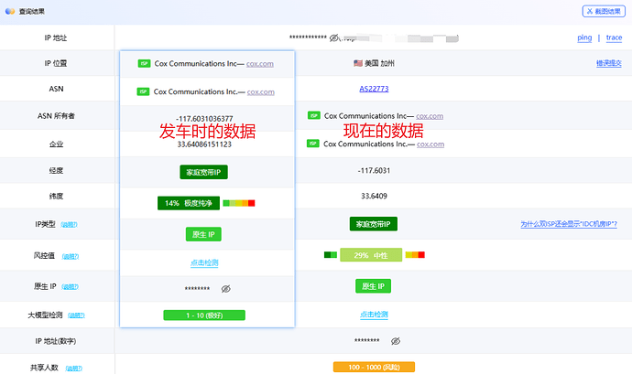Viewport: 632px width, 374px height.
Task: Click the 美国 加州 location text
Action: click(379, 63)
